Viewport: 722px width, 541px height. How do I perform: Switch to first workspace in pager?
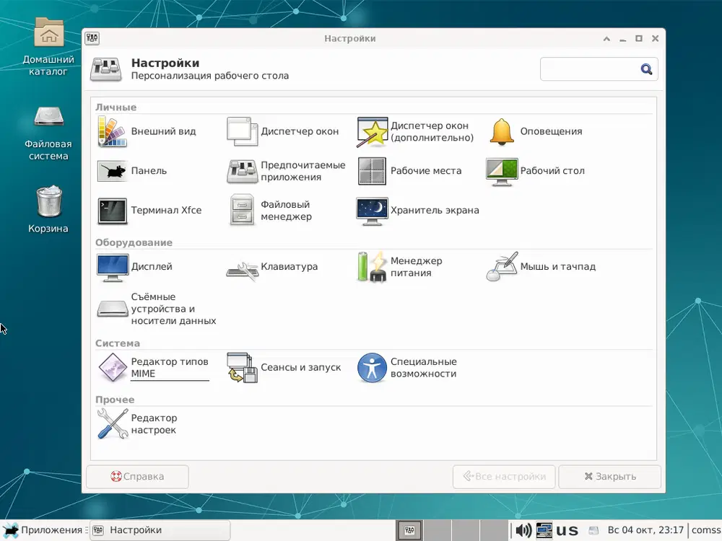(x=409, y=530)
